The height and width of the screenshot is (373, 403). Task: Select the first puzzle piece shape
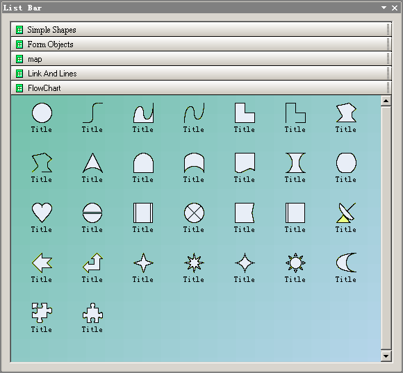pyautogui.click(x=42, y=313)
